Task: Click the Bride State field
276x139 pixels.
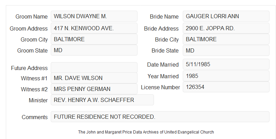Action: tap(226, 50)
